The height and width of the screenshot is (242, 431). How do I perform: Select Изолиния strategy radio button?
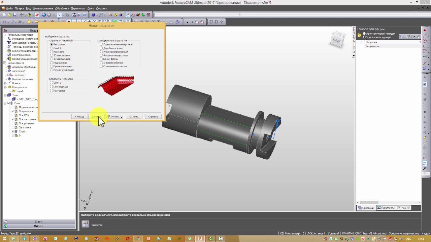(x=52, y=52)
